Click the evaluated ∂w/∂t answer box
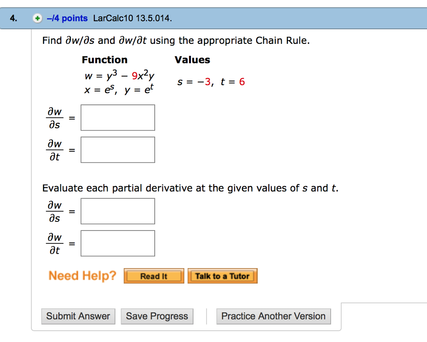This screenshot has width=427, height=342. (x=118, y=243)
